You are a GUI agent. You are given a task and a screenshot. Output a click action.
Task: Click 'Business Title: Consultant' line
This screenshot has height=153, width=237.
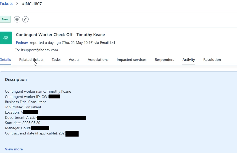click(25, 102)
